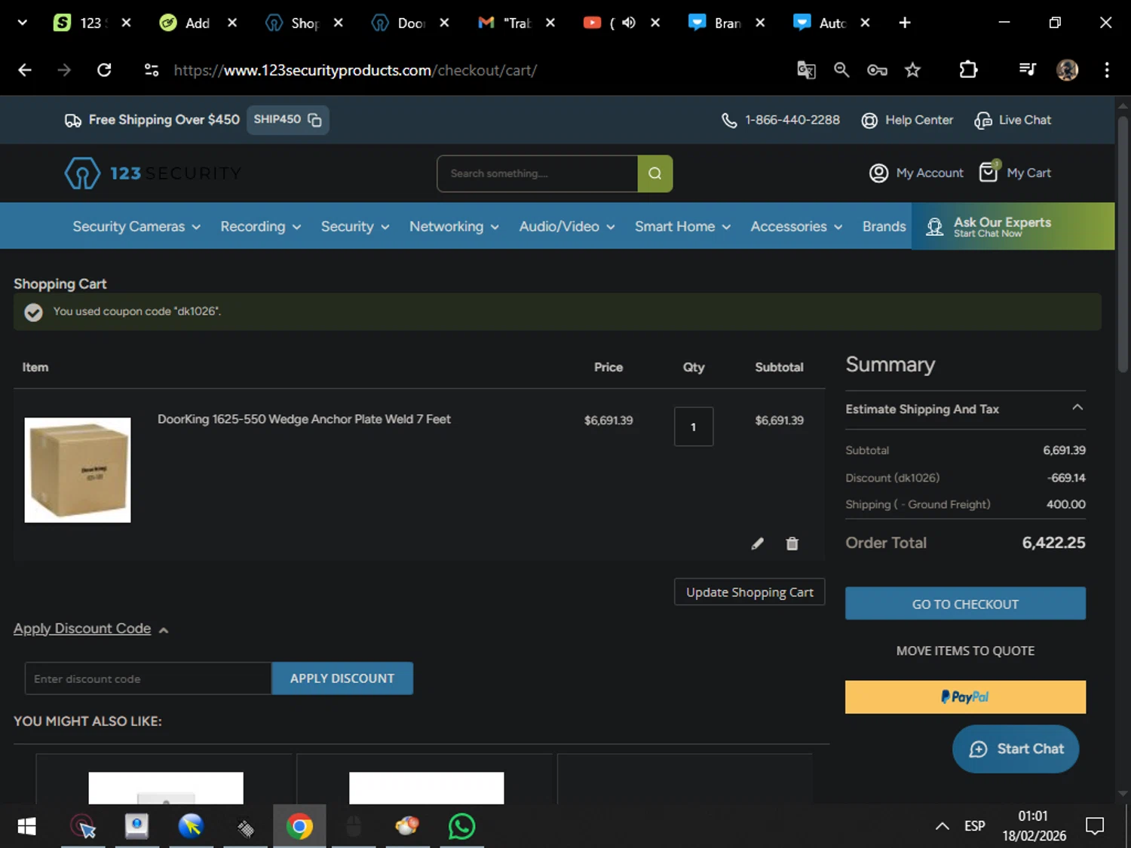Open Windows Start menu
Viewport: 1131px width, 848px height.
26,827
